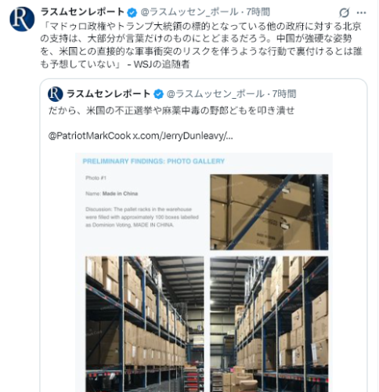
Task: Open the Grok icon beside the more menu
Action: click(x=345, y=13)
